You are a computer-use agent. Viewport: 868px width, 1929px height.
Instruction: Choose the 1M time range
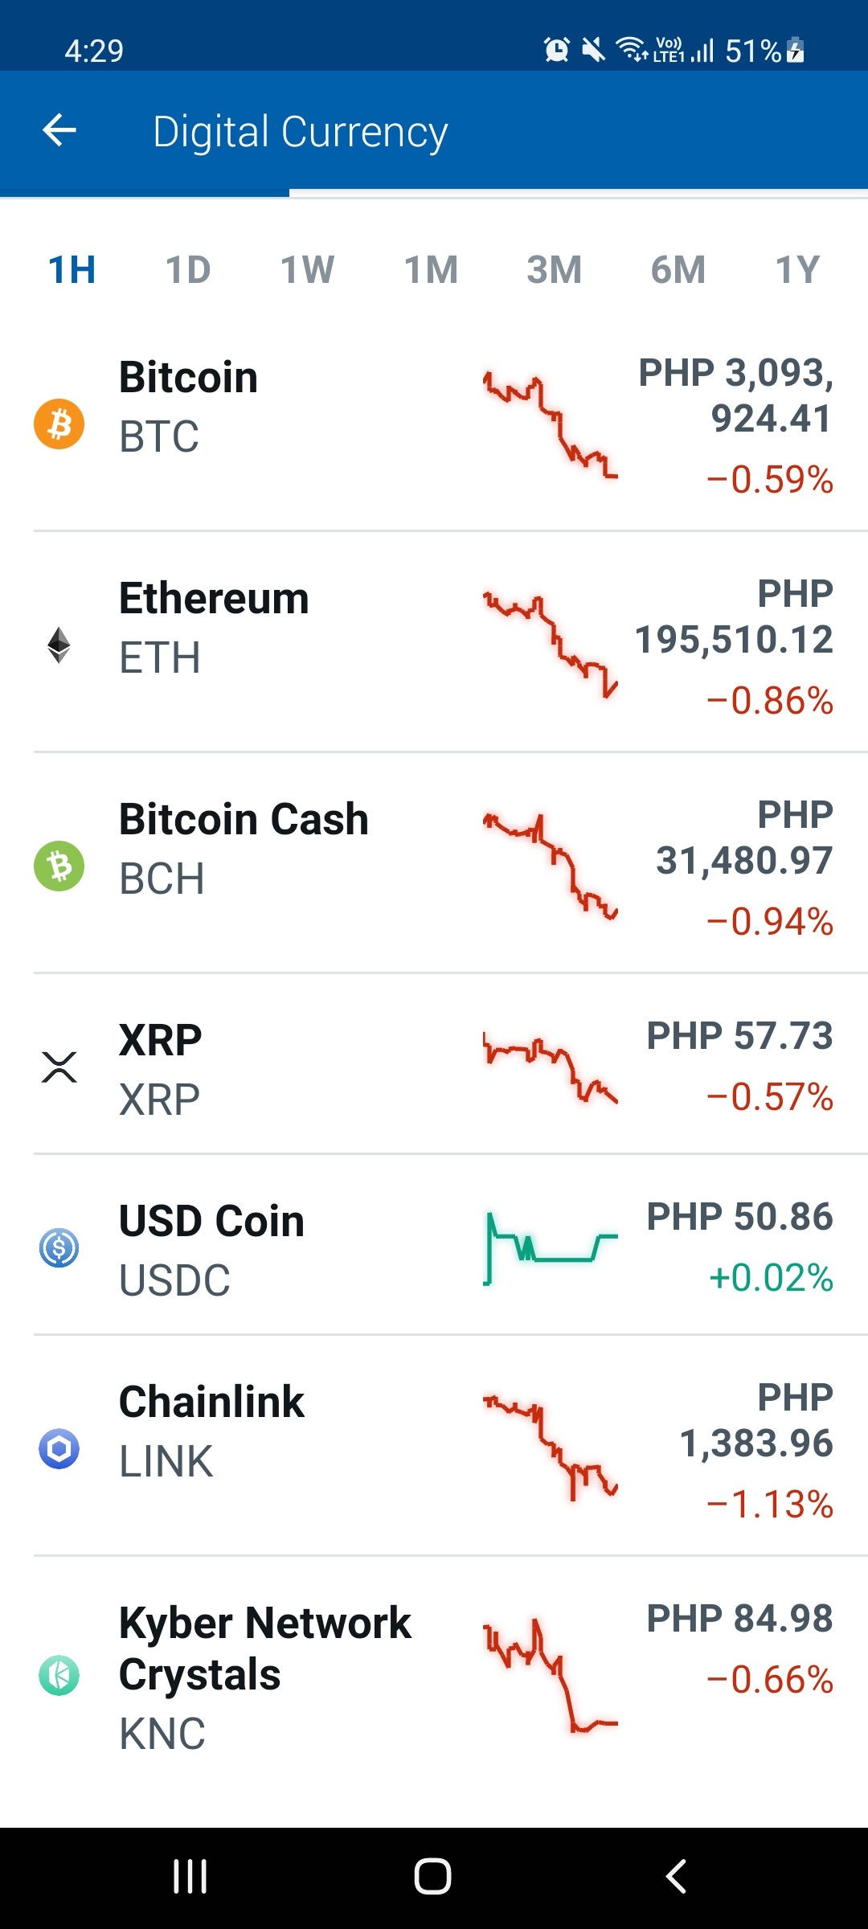(431, 270)
